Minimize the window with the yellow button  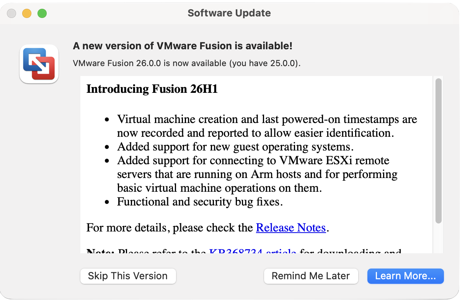pos(27,13)
